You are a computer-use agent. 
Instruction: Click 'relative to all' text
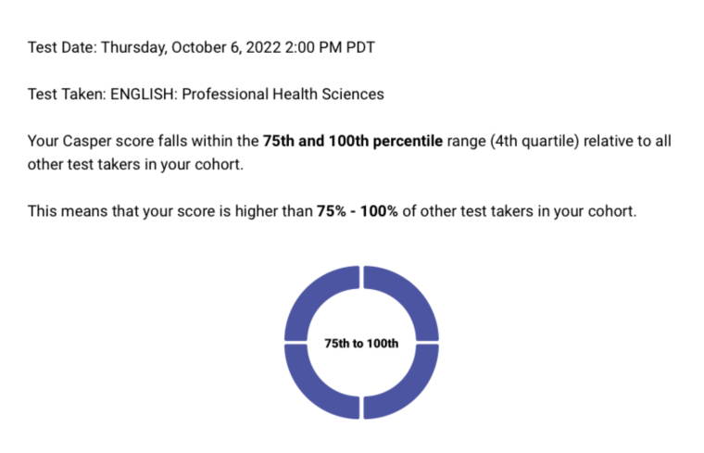627,141
